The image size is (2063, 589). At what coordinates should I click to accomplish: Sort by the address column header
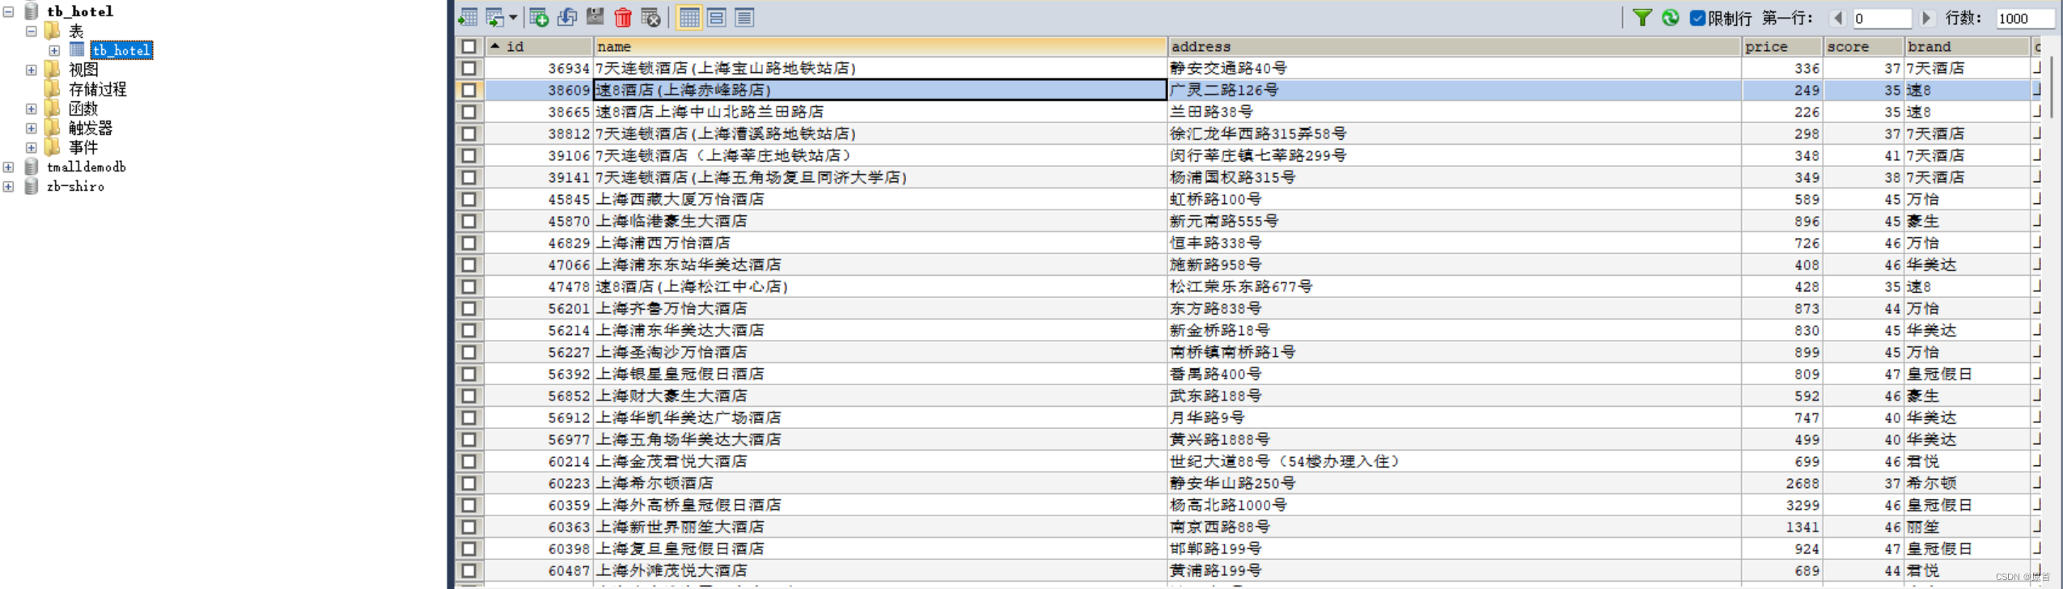(1455, 46)
